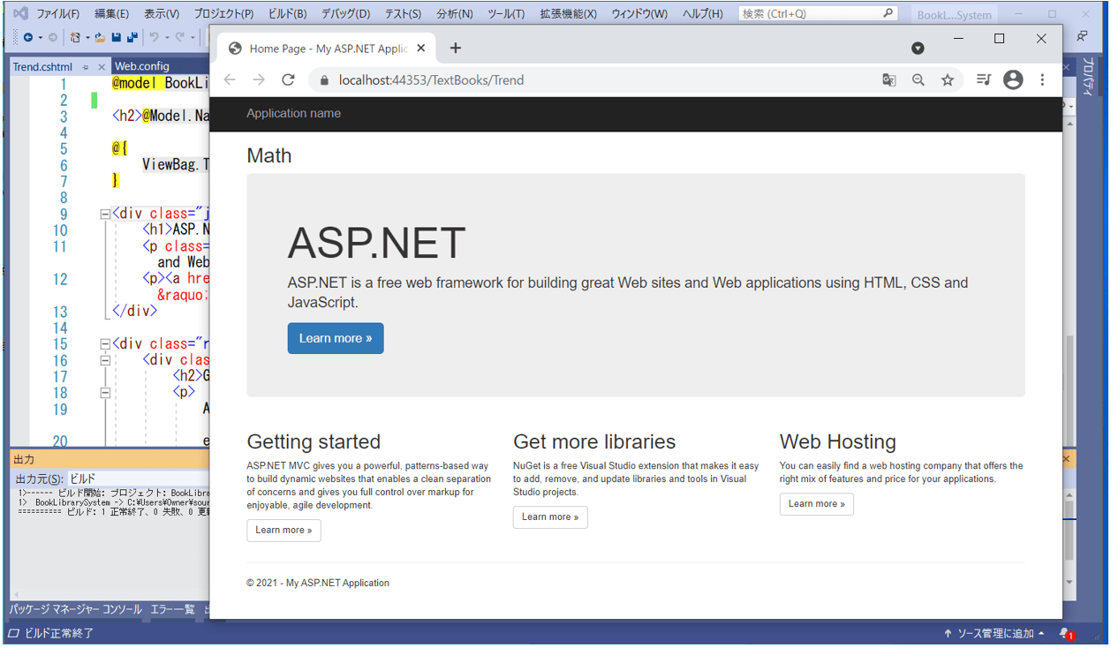
Task: Click the save all toolbar icon
Action: (x=132, y=37)
